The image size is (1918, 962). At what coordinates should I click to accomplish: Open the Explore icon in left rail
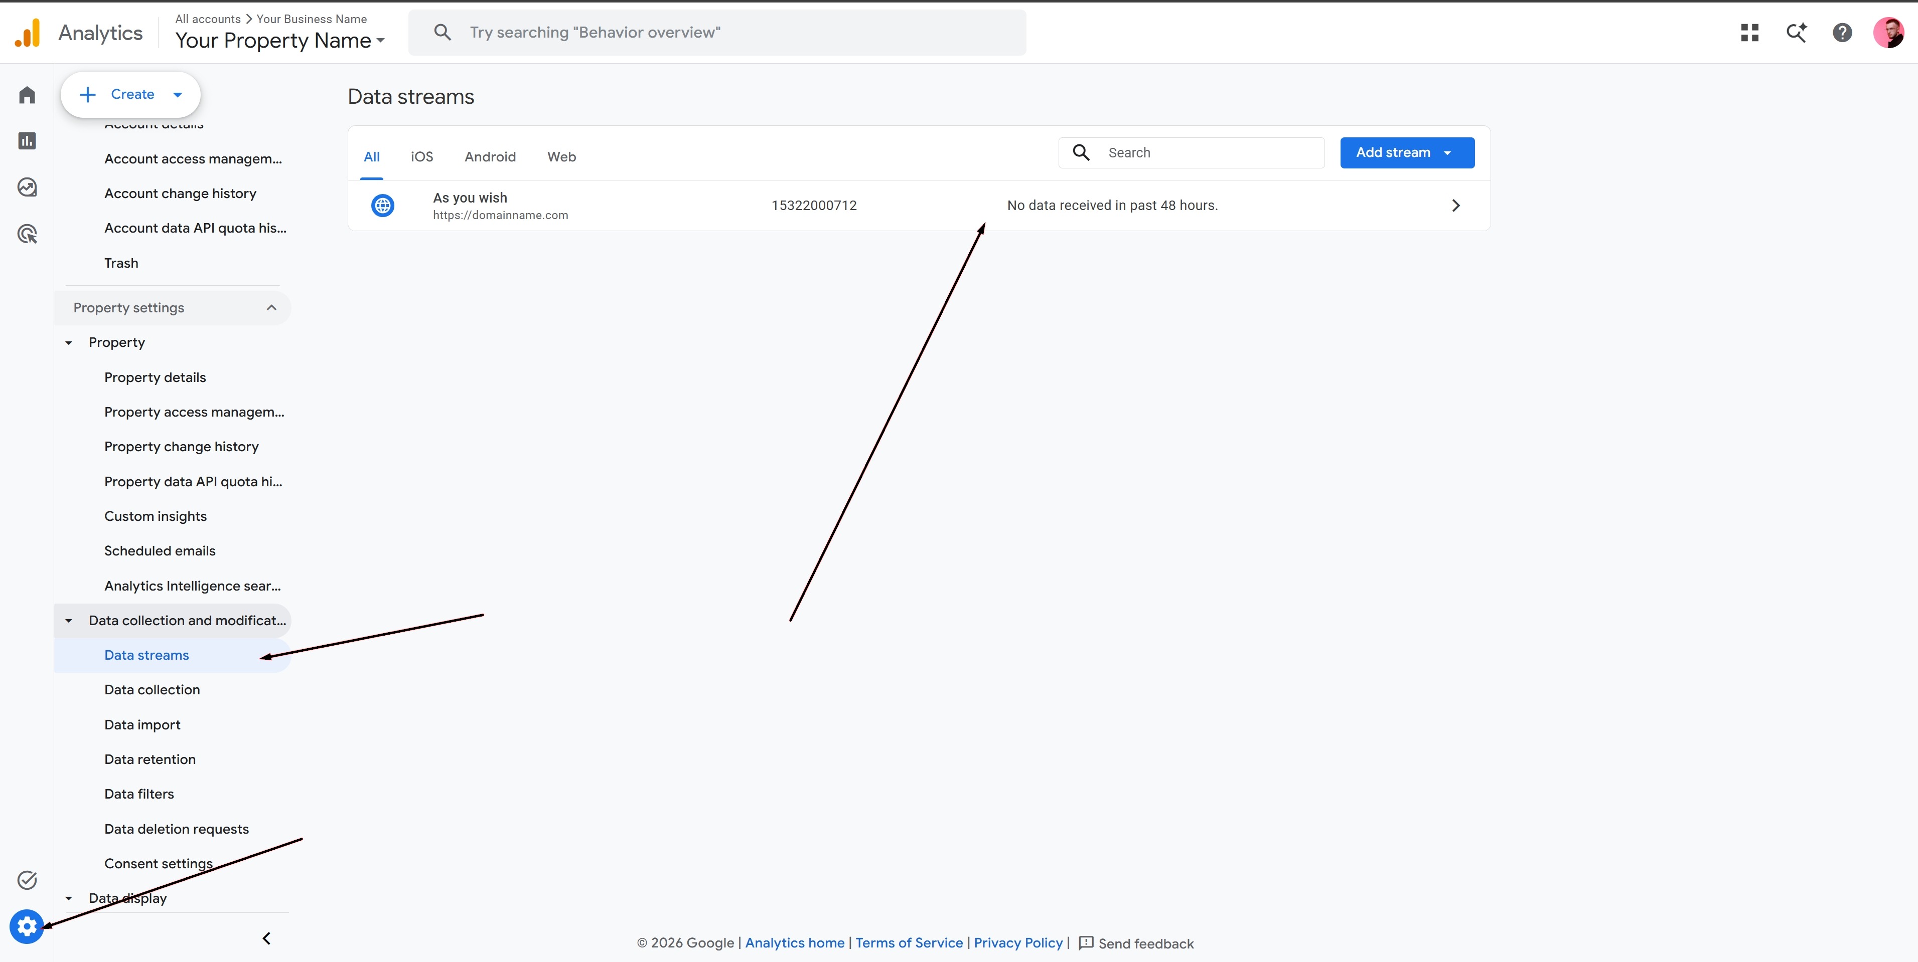27,187
